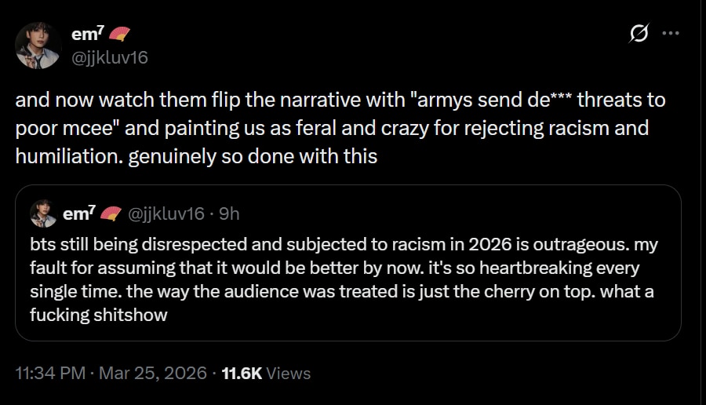
Task: Click the superscript 7 in the main author name
Action: [x=101, y=30]
